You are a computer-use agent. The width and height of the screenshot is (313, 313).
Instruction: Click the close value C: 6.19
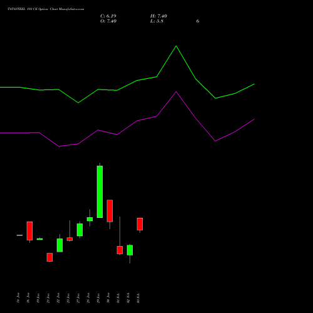tap(108, 16)
